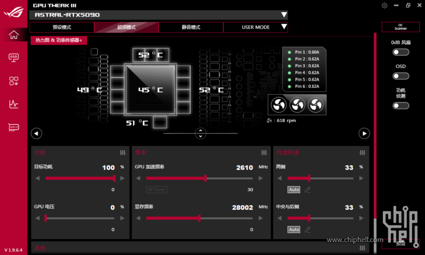Decrease GPU 加速频率 with left arrow
Viewport: 425px width, 255px height.
click(x=138, y=178)
